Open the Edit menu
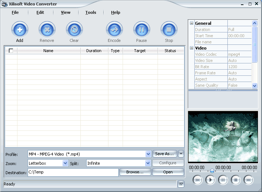The width and height of the screenshot is (262, 192). (x=40, y=12)
